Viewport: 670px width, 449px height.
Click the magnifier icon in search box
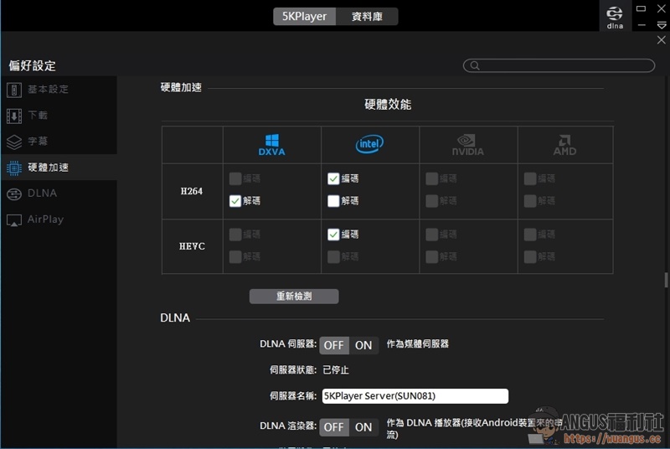pyautogui.click(x=474, y=65)
